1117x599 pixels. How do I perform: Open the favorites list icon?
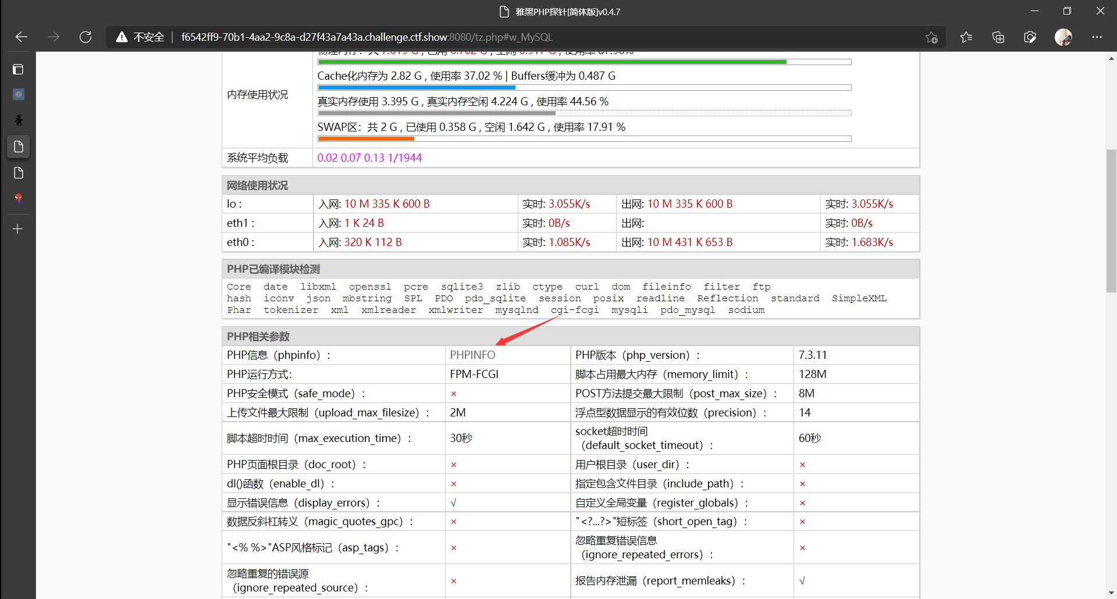click(x=966, y=37)
